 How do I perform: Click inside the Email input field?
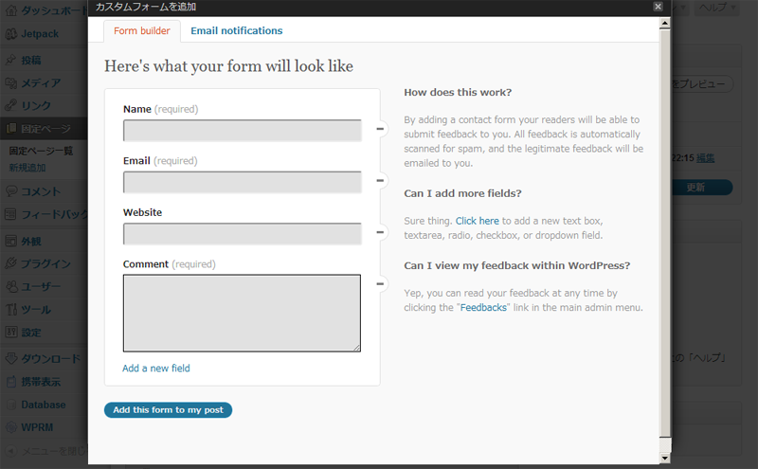243,182
